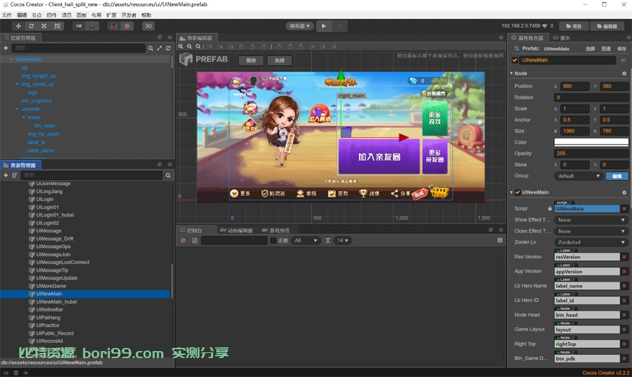This screenshot has height=377, width=632.
Task: Open the 文件 menu
Action: coord(7,15)
